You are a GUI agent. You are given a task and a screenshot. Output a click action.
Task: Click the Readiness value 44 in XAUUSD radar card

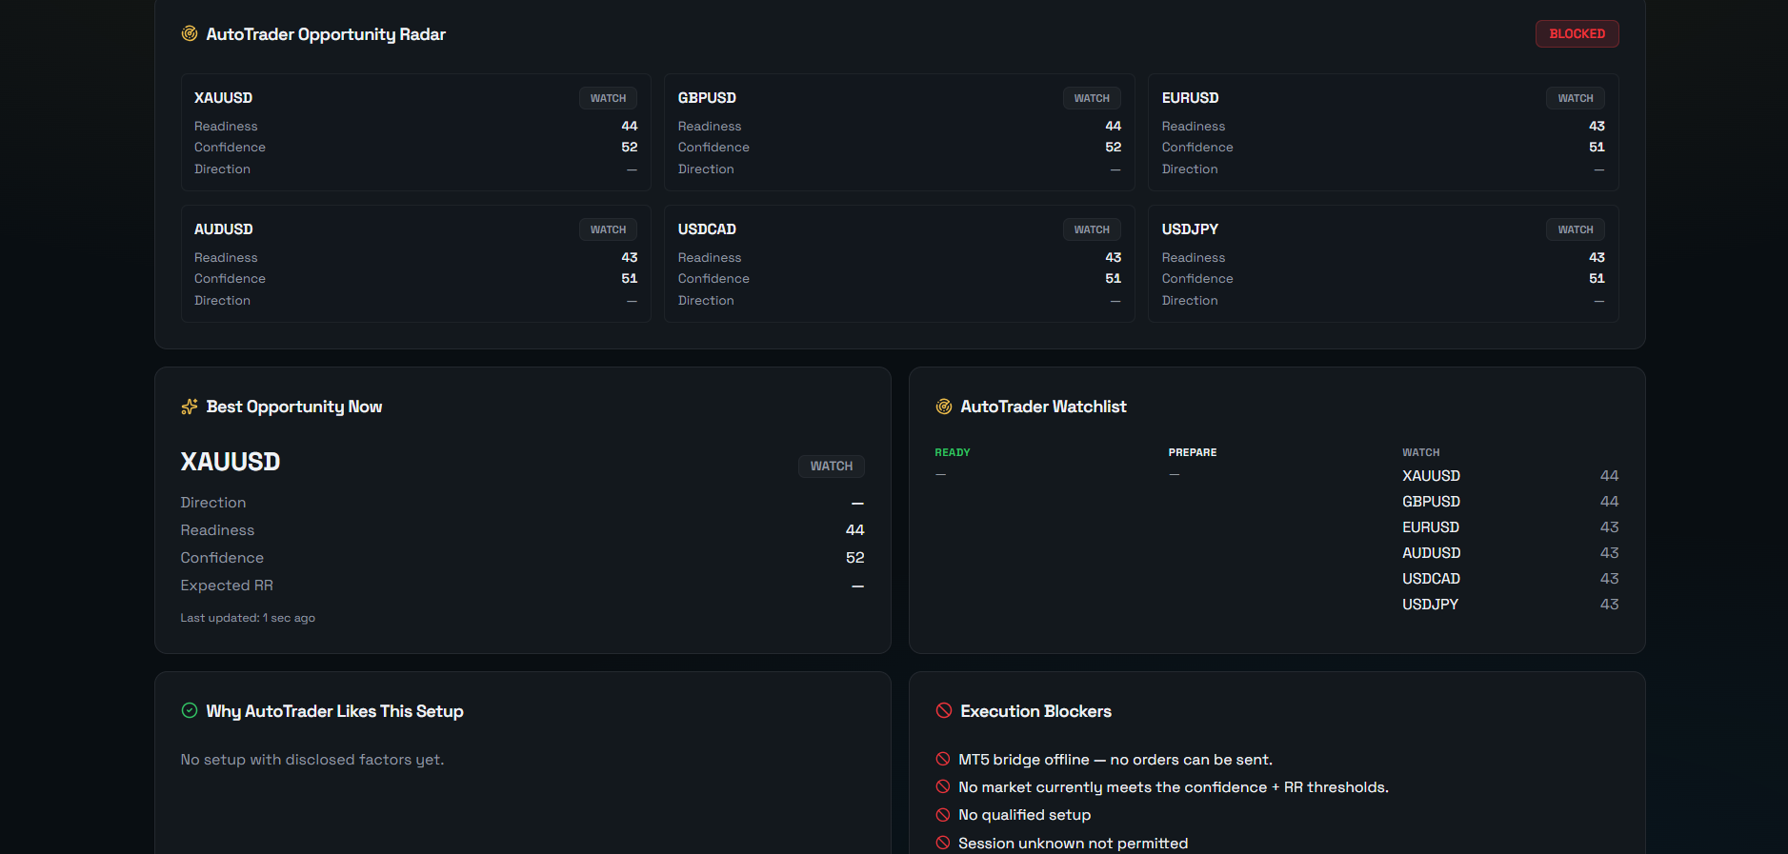click(630, 126)
